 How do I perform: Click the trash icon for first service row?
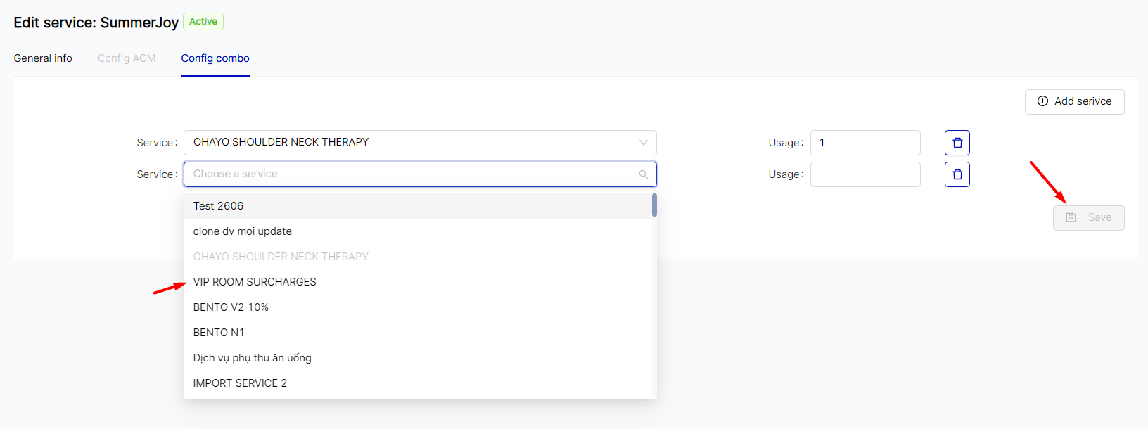pos(957,143)
